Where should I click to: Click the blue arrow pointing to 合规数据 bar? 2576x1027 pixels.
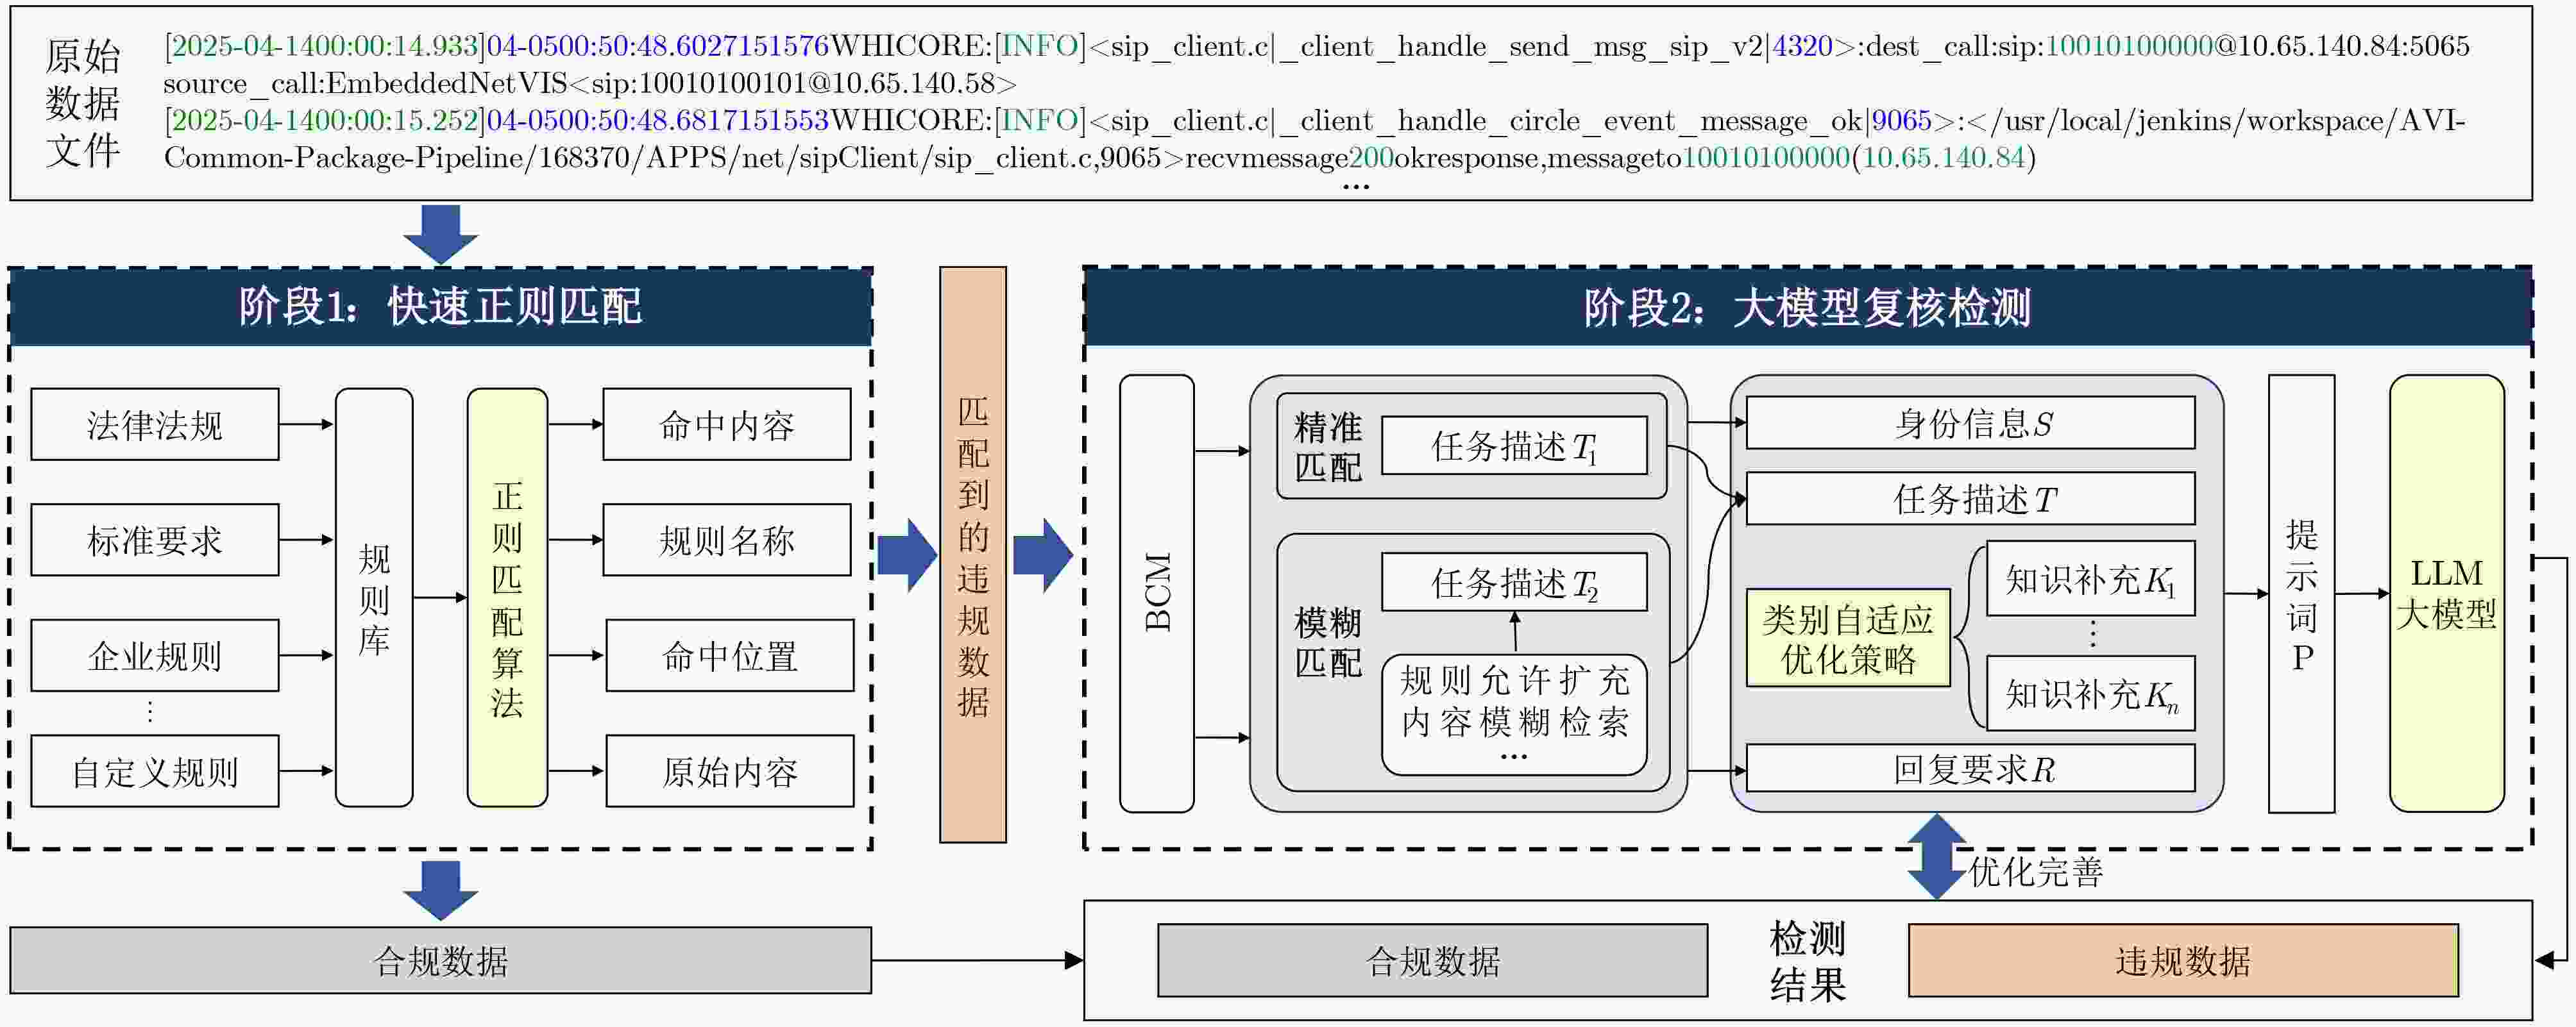pos(440,888)
